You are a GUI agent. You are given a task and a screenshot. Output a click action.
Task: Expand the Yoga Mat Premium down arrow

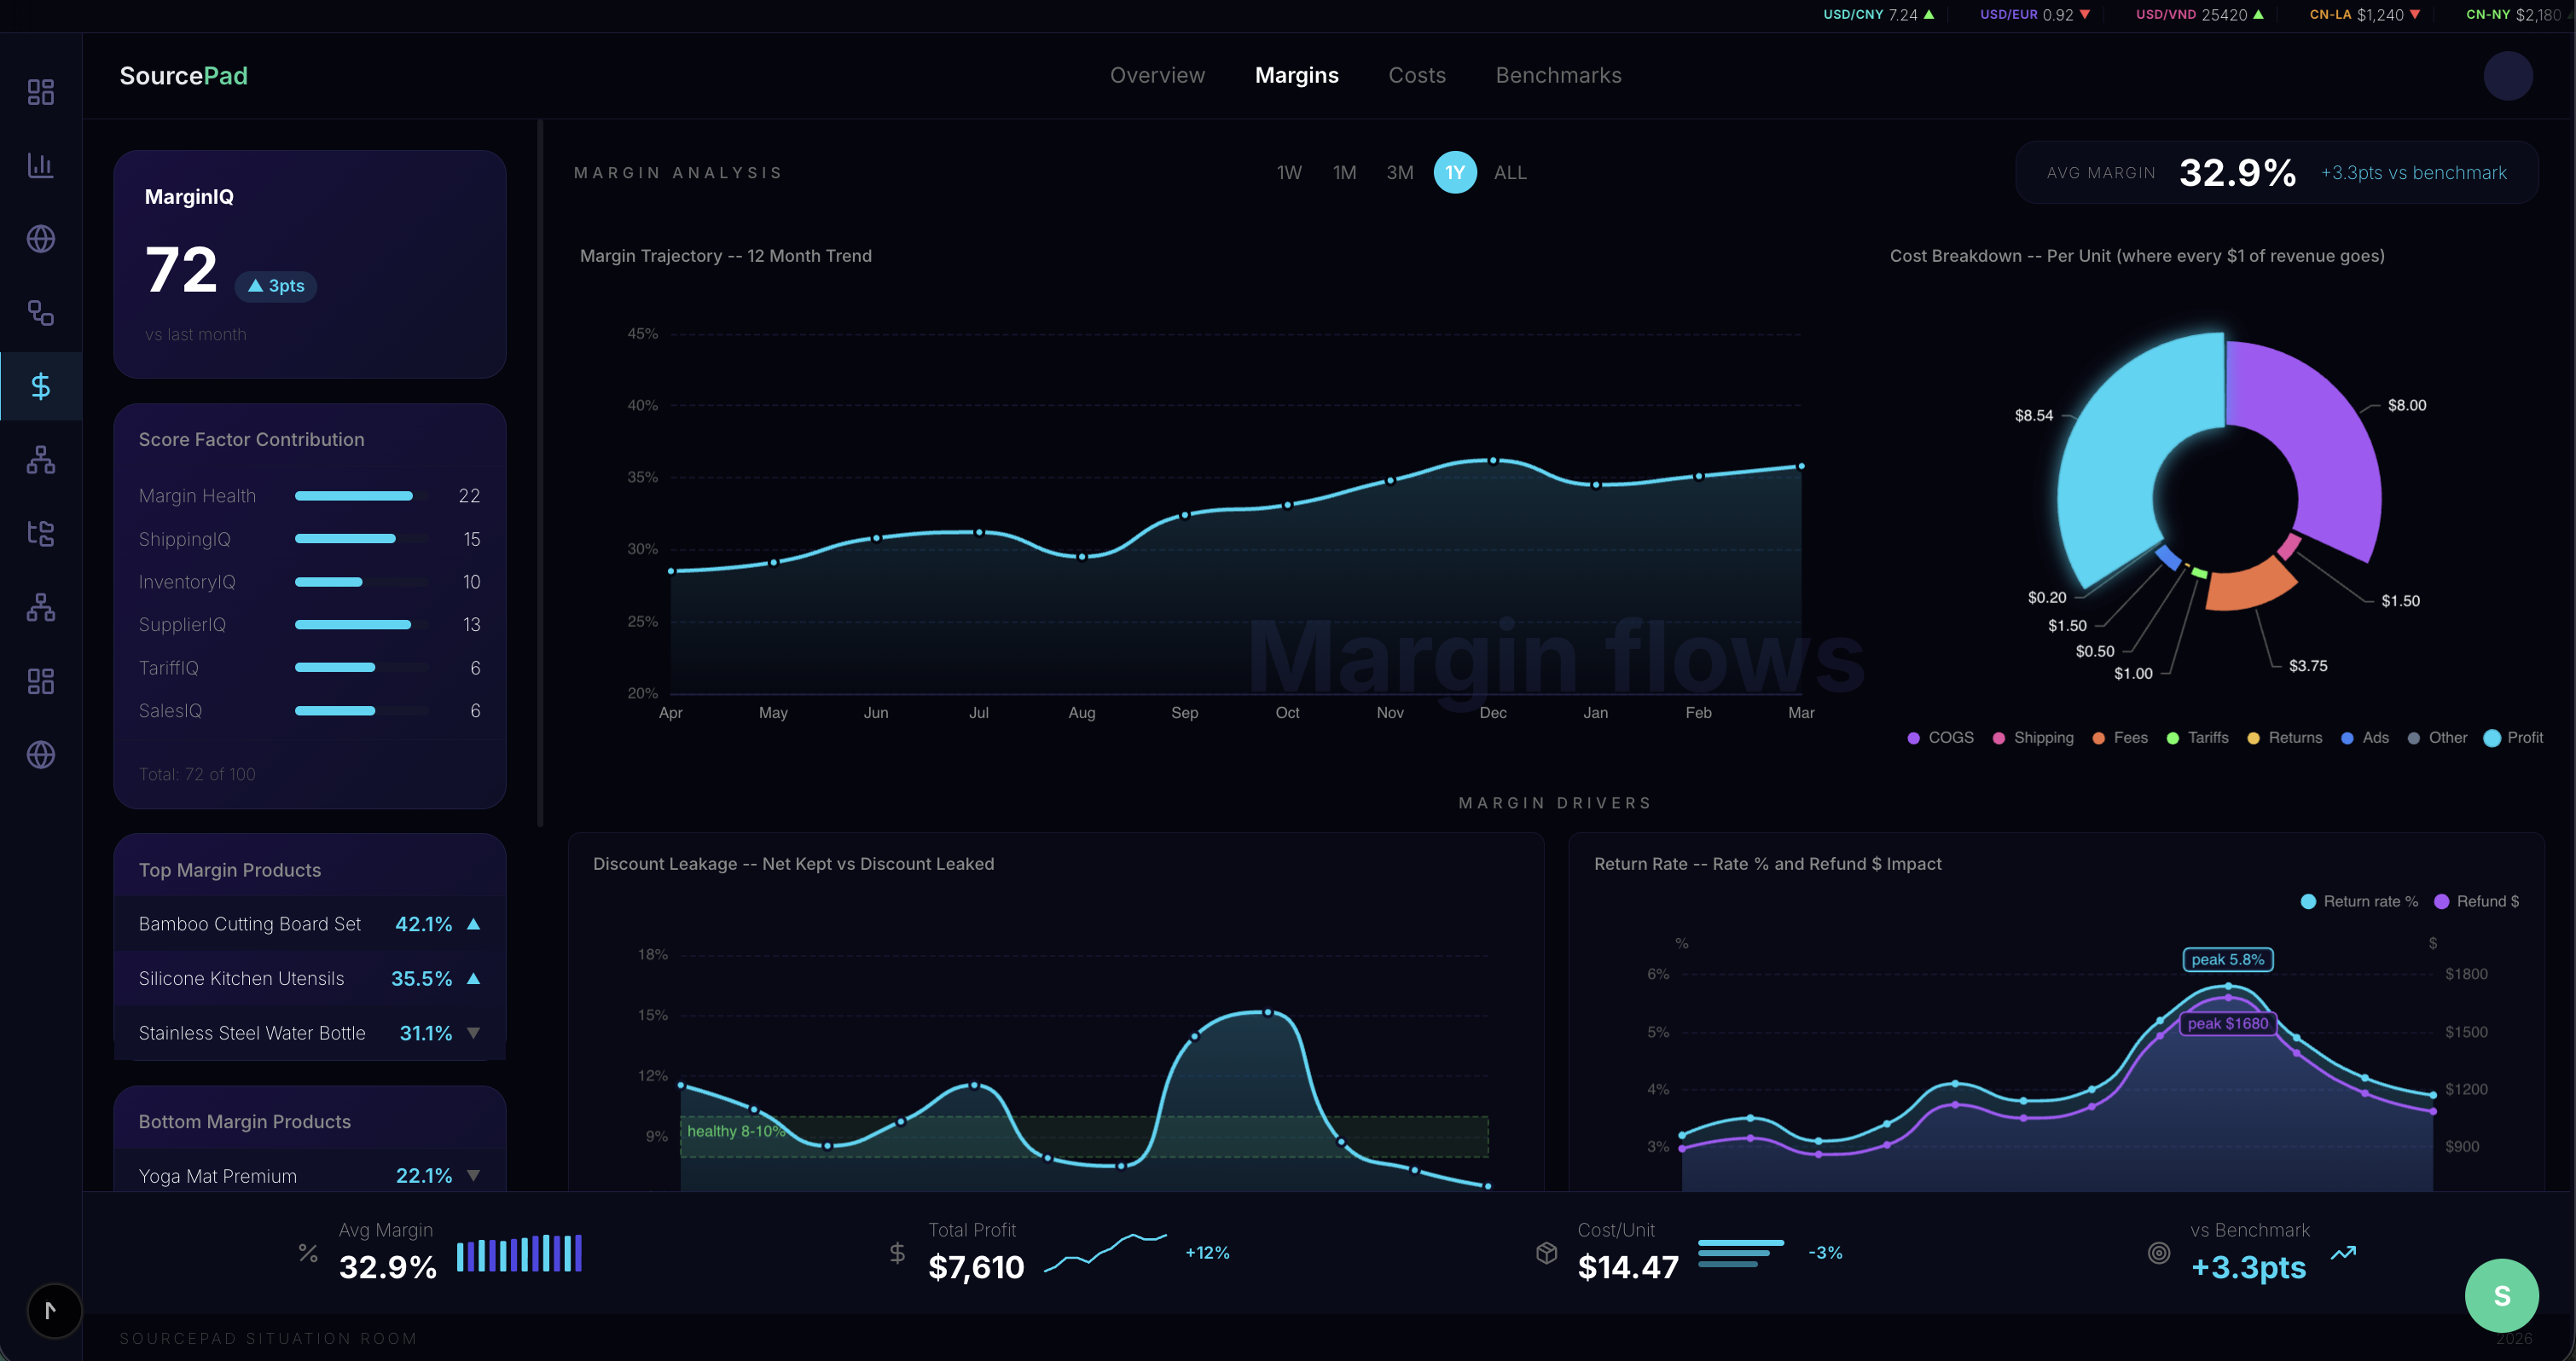(x=474, y=1176)
